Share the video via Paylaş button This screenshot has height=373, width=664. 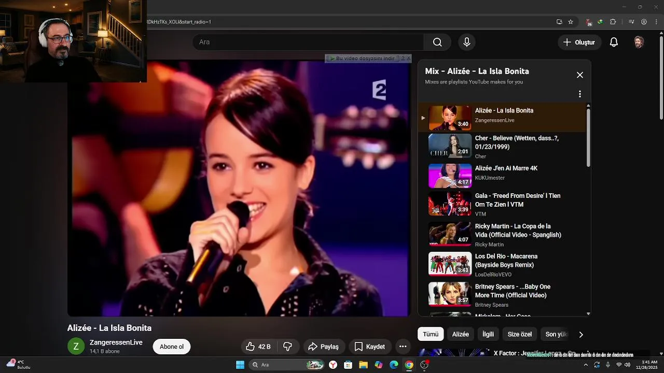pos(323,347)
